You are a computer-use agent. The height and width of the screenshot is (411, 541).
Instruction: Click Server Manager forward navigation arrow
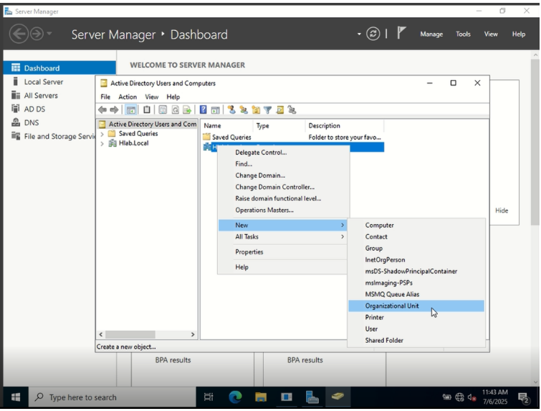[37, 34]
